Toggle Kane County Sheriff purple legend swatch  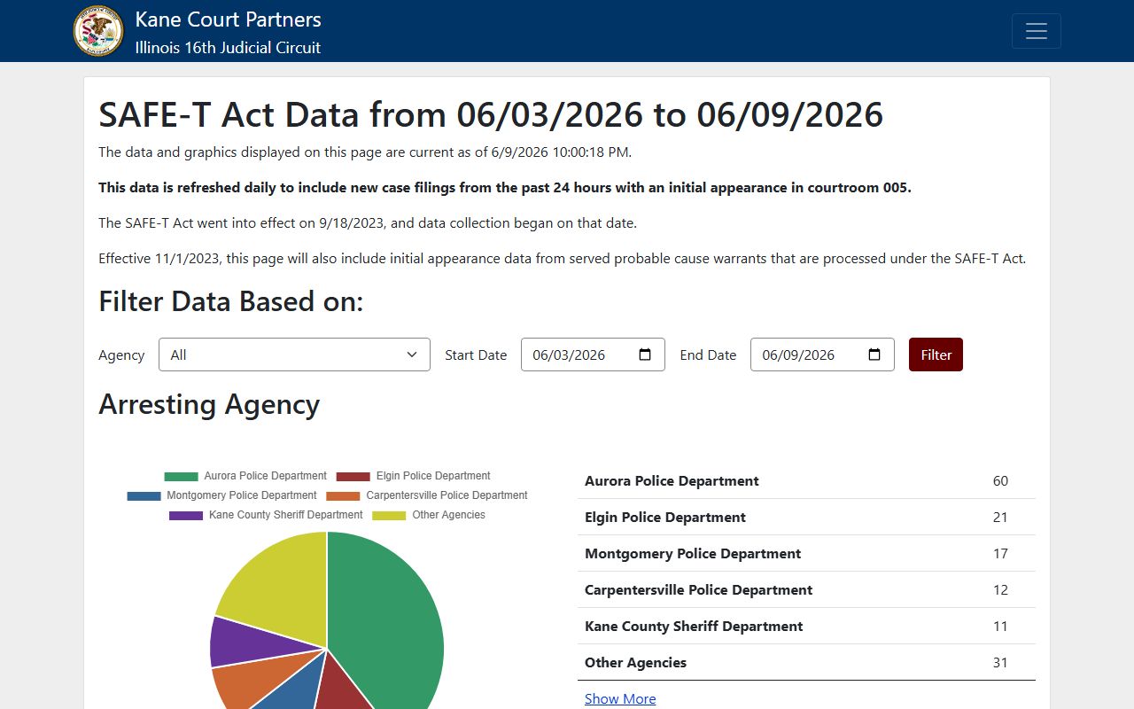[x=186, y=515]
